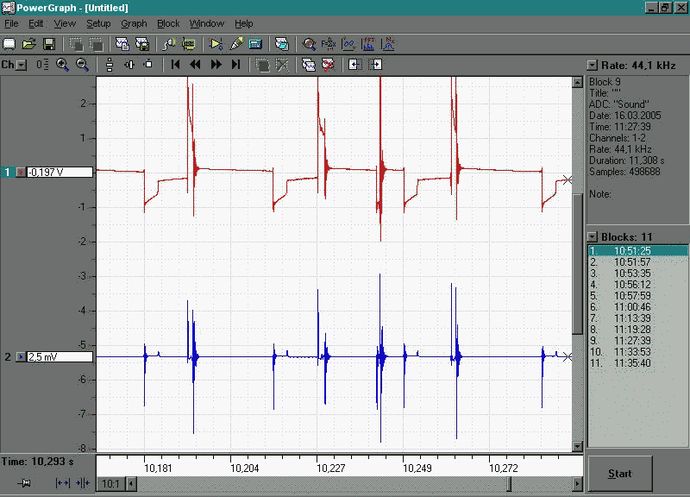Click the Start recording button

620,474
